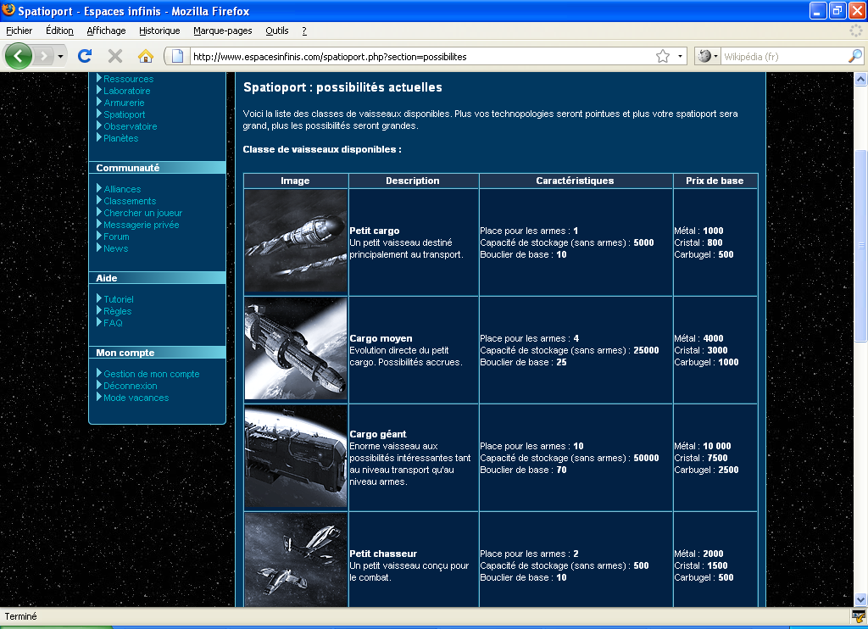
Task: Click the Cargo moyen ship image
Action: [296, 348]
